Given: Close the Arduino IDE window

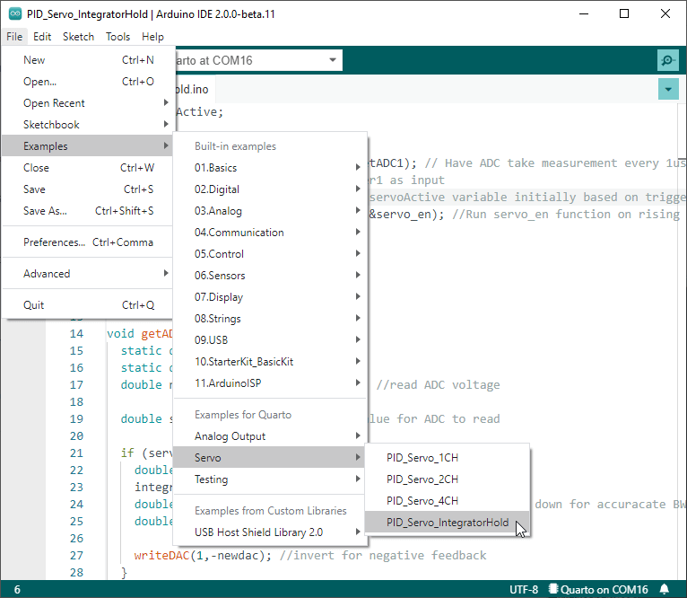Looking at the screenshot, I should point(665,13).
